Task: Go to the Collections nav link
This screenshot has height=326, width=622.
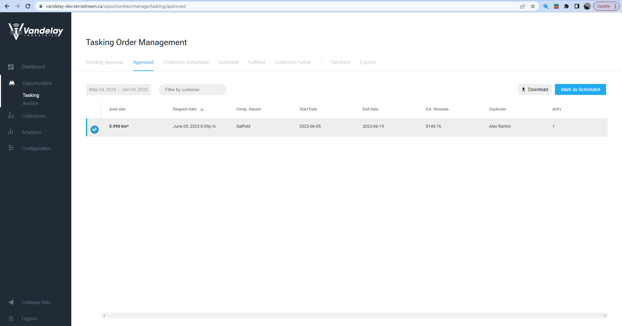Action: coord(33,116)
